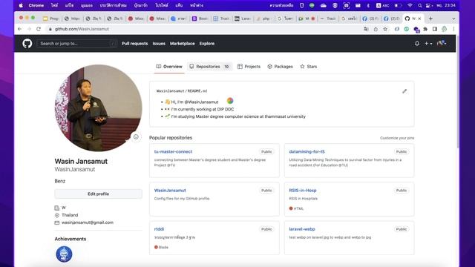Bookmark page with the star icon
The width and height of the screenshot is (475, 267).
click(x=385, y=29)
